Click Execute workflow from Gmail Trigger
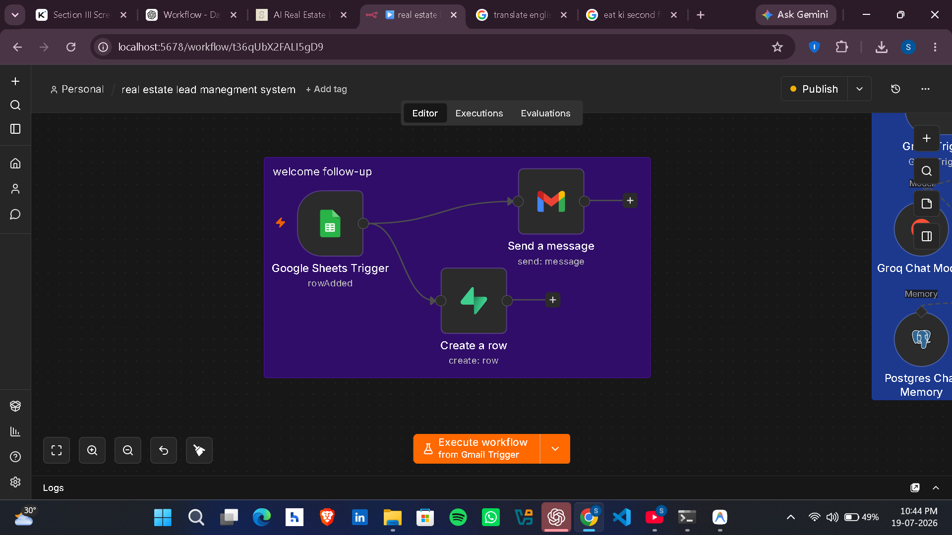This screenshot has width=952, height=535. coord(476,449)
